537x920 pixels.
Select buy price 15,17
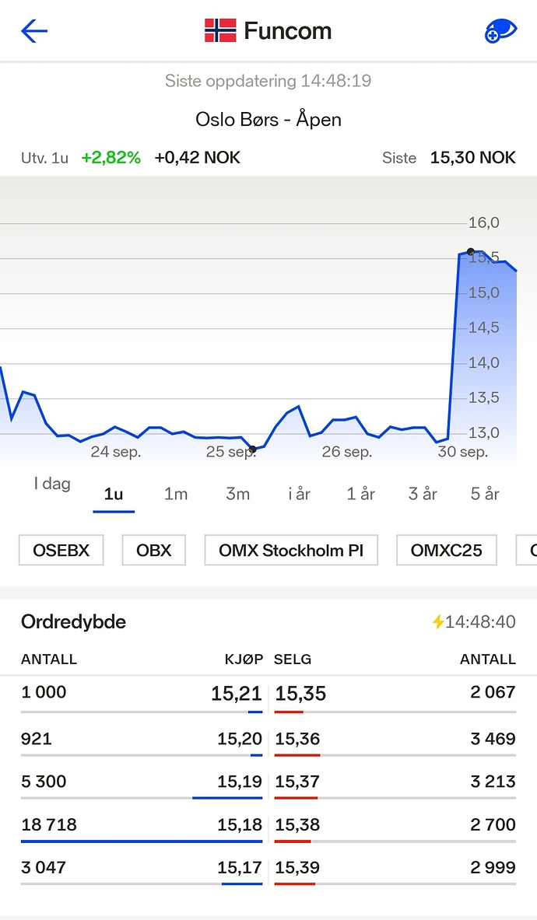coord(240,867)
